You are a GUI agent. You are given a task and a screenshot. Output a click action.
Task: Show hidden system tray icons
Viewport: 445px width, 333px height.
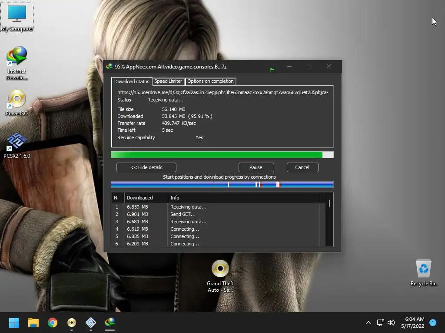(369, 323)
